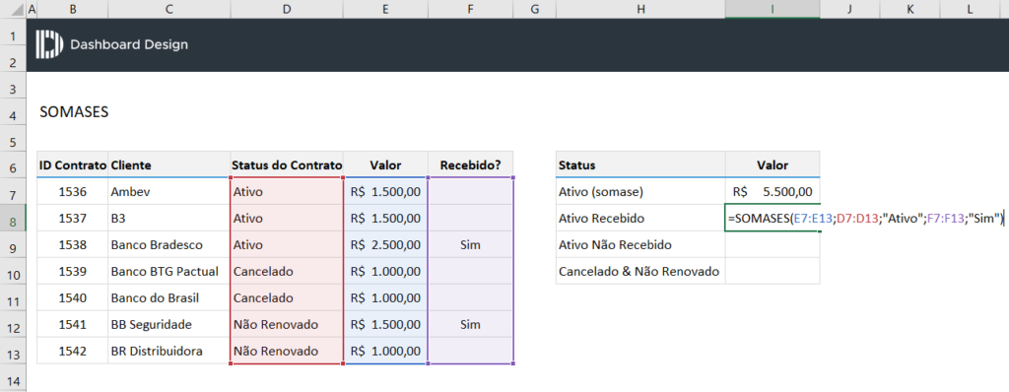Select row 13 header
The height and width of the screenshot is (392, 1009).
coord(13,352)
